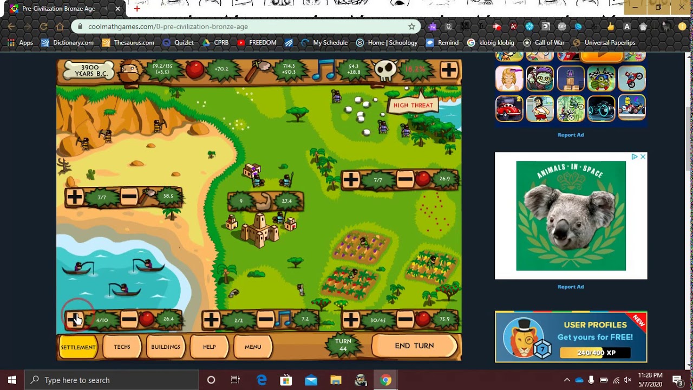Show hidden system tray icons

567,380
